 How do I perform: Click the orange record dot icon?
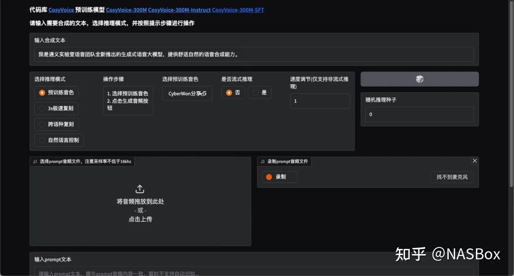pos(269,177)
